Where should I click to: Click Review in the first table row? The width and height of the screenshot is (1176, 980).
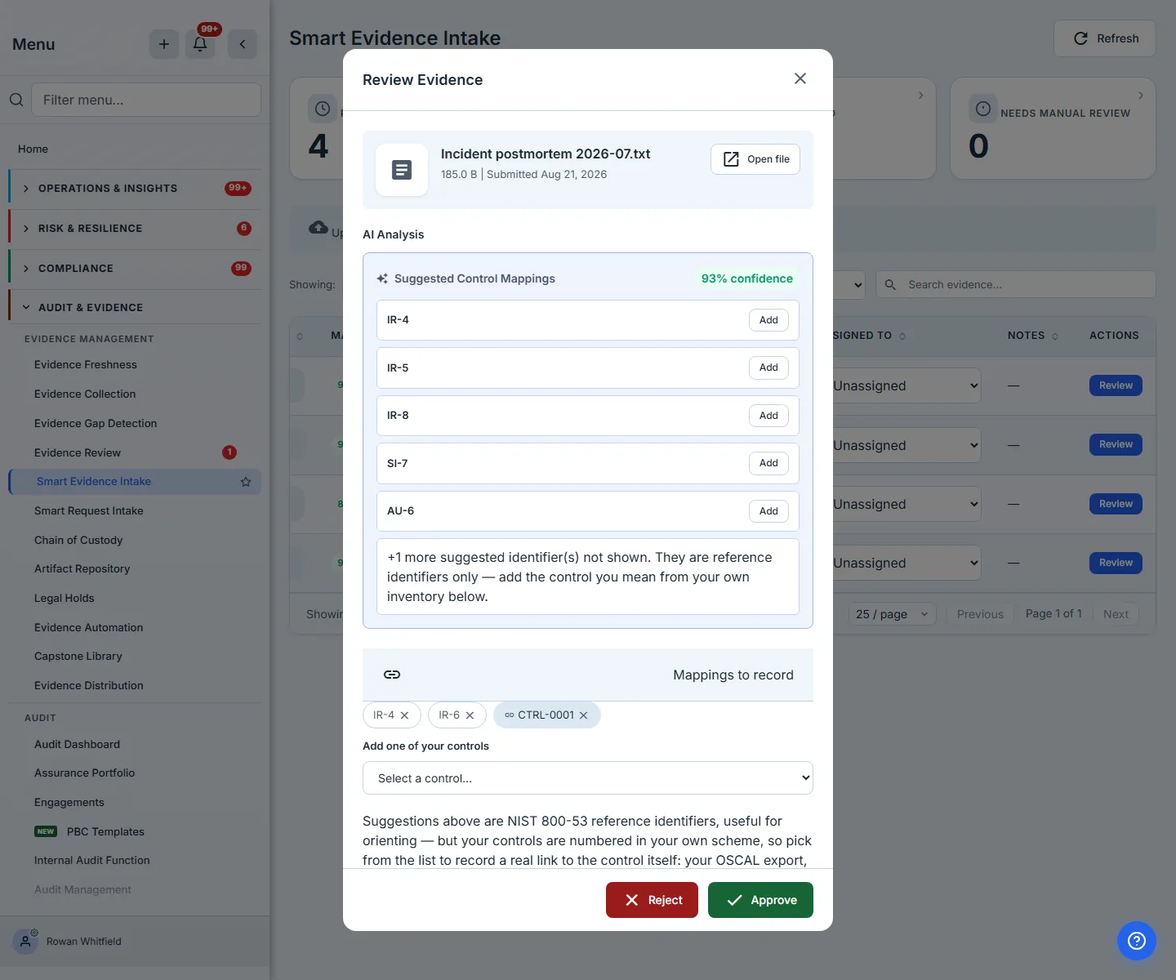point(1116,385)
